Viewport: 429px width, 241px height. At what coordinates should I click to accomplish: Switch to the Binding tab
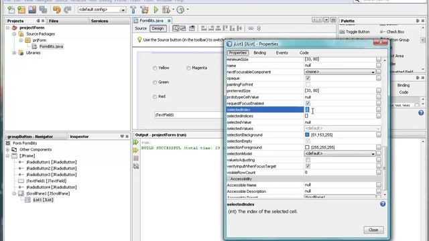coord(259,53)
